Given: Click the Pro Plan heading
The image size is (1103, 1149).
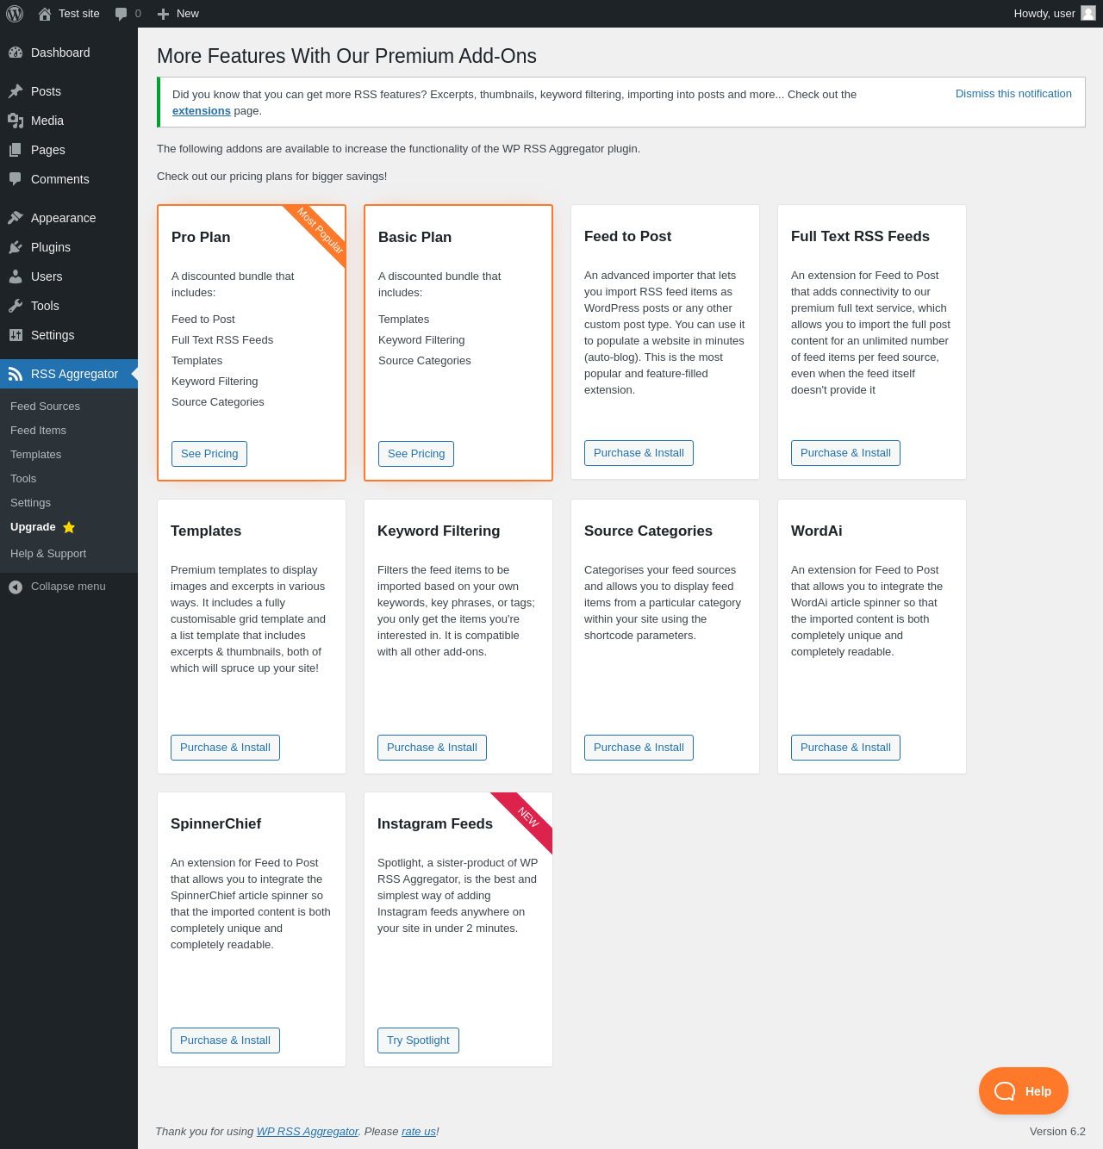Looking at the screenshot, I should point(201,238).
